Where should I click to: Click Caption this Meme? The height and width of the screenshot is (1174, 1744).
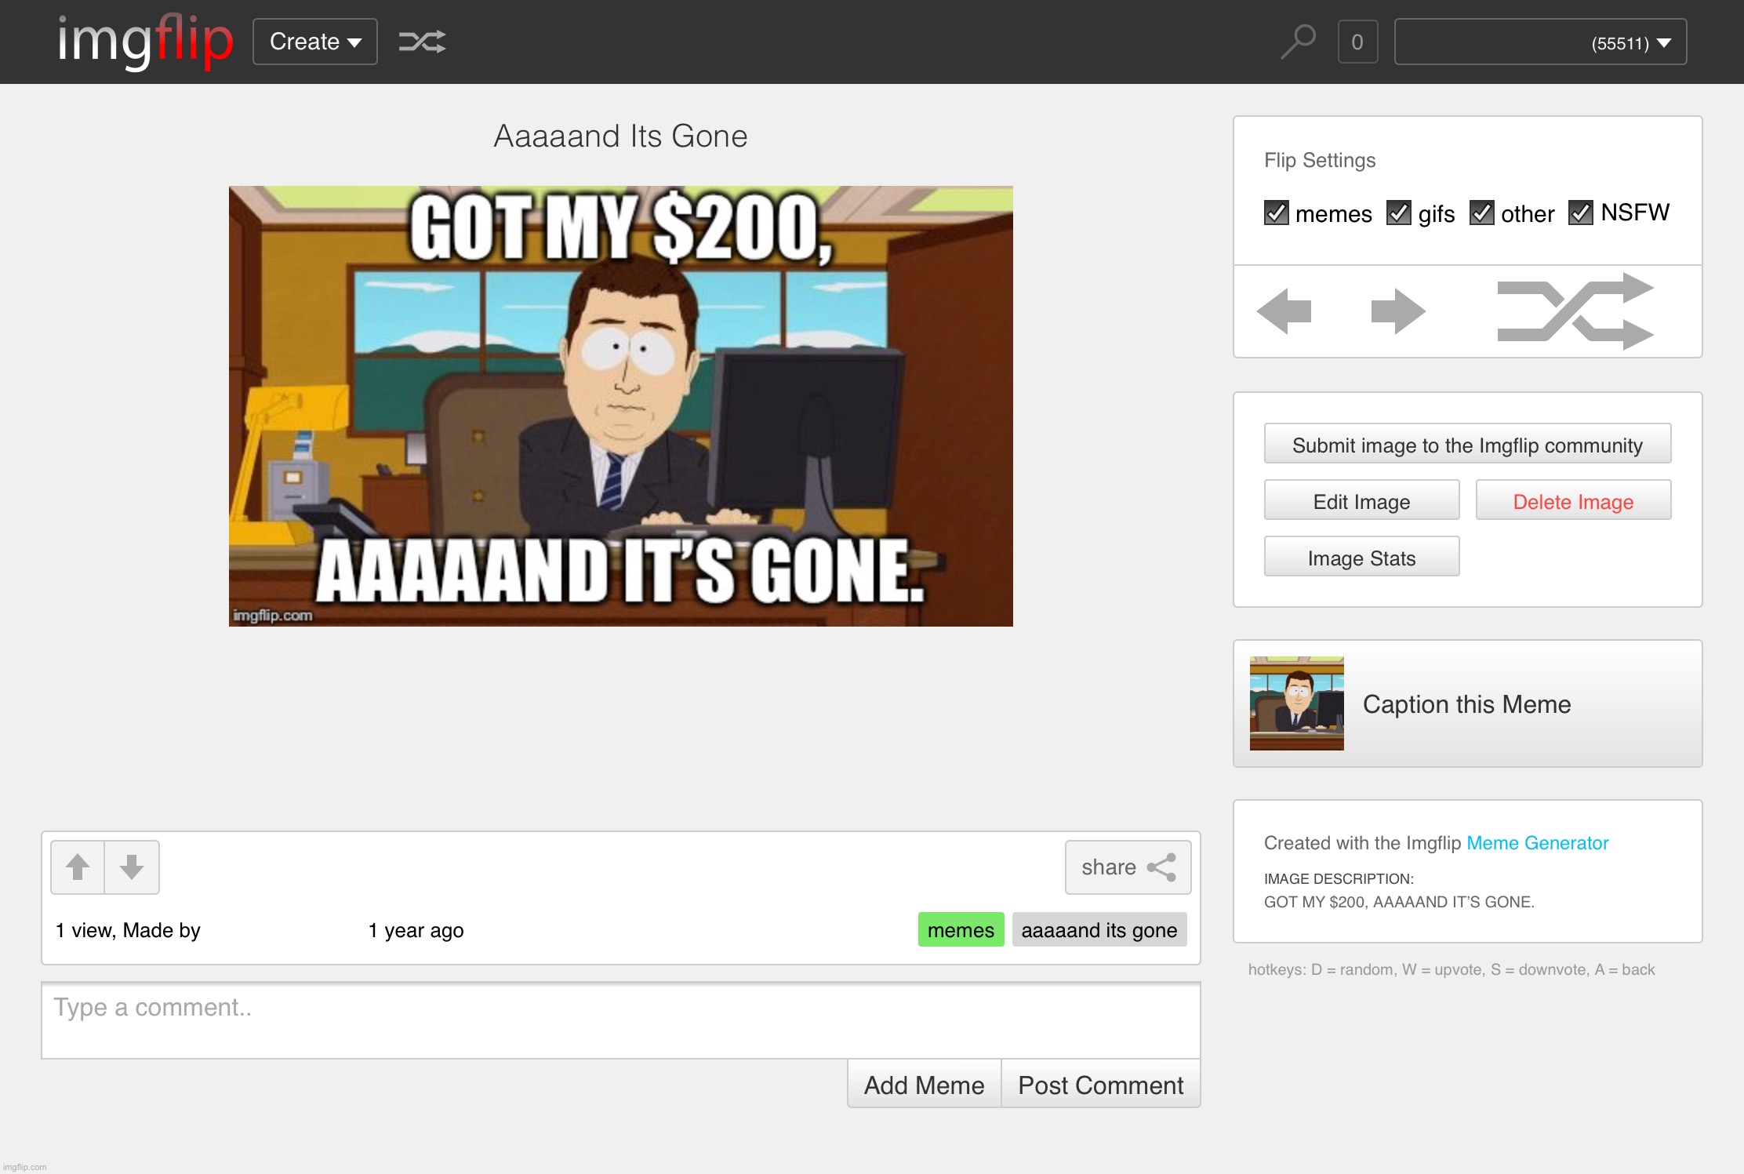click(1466, 704)
